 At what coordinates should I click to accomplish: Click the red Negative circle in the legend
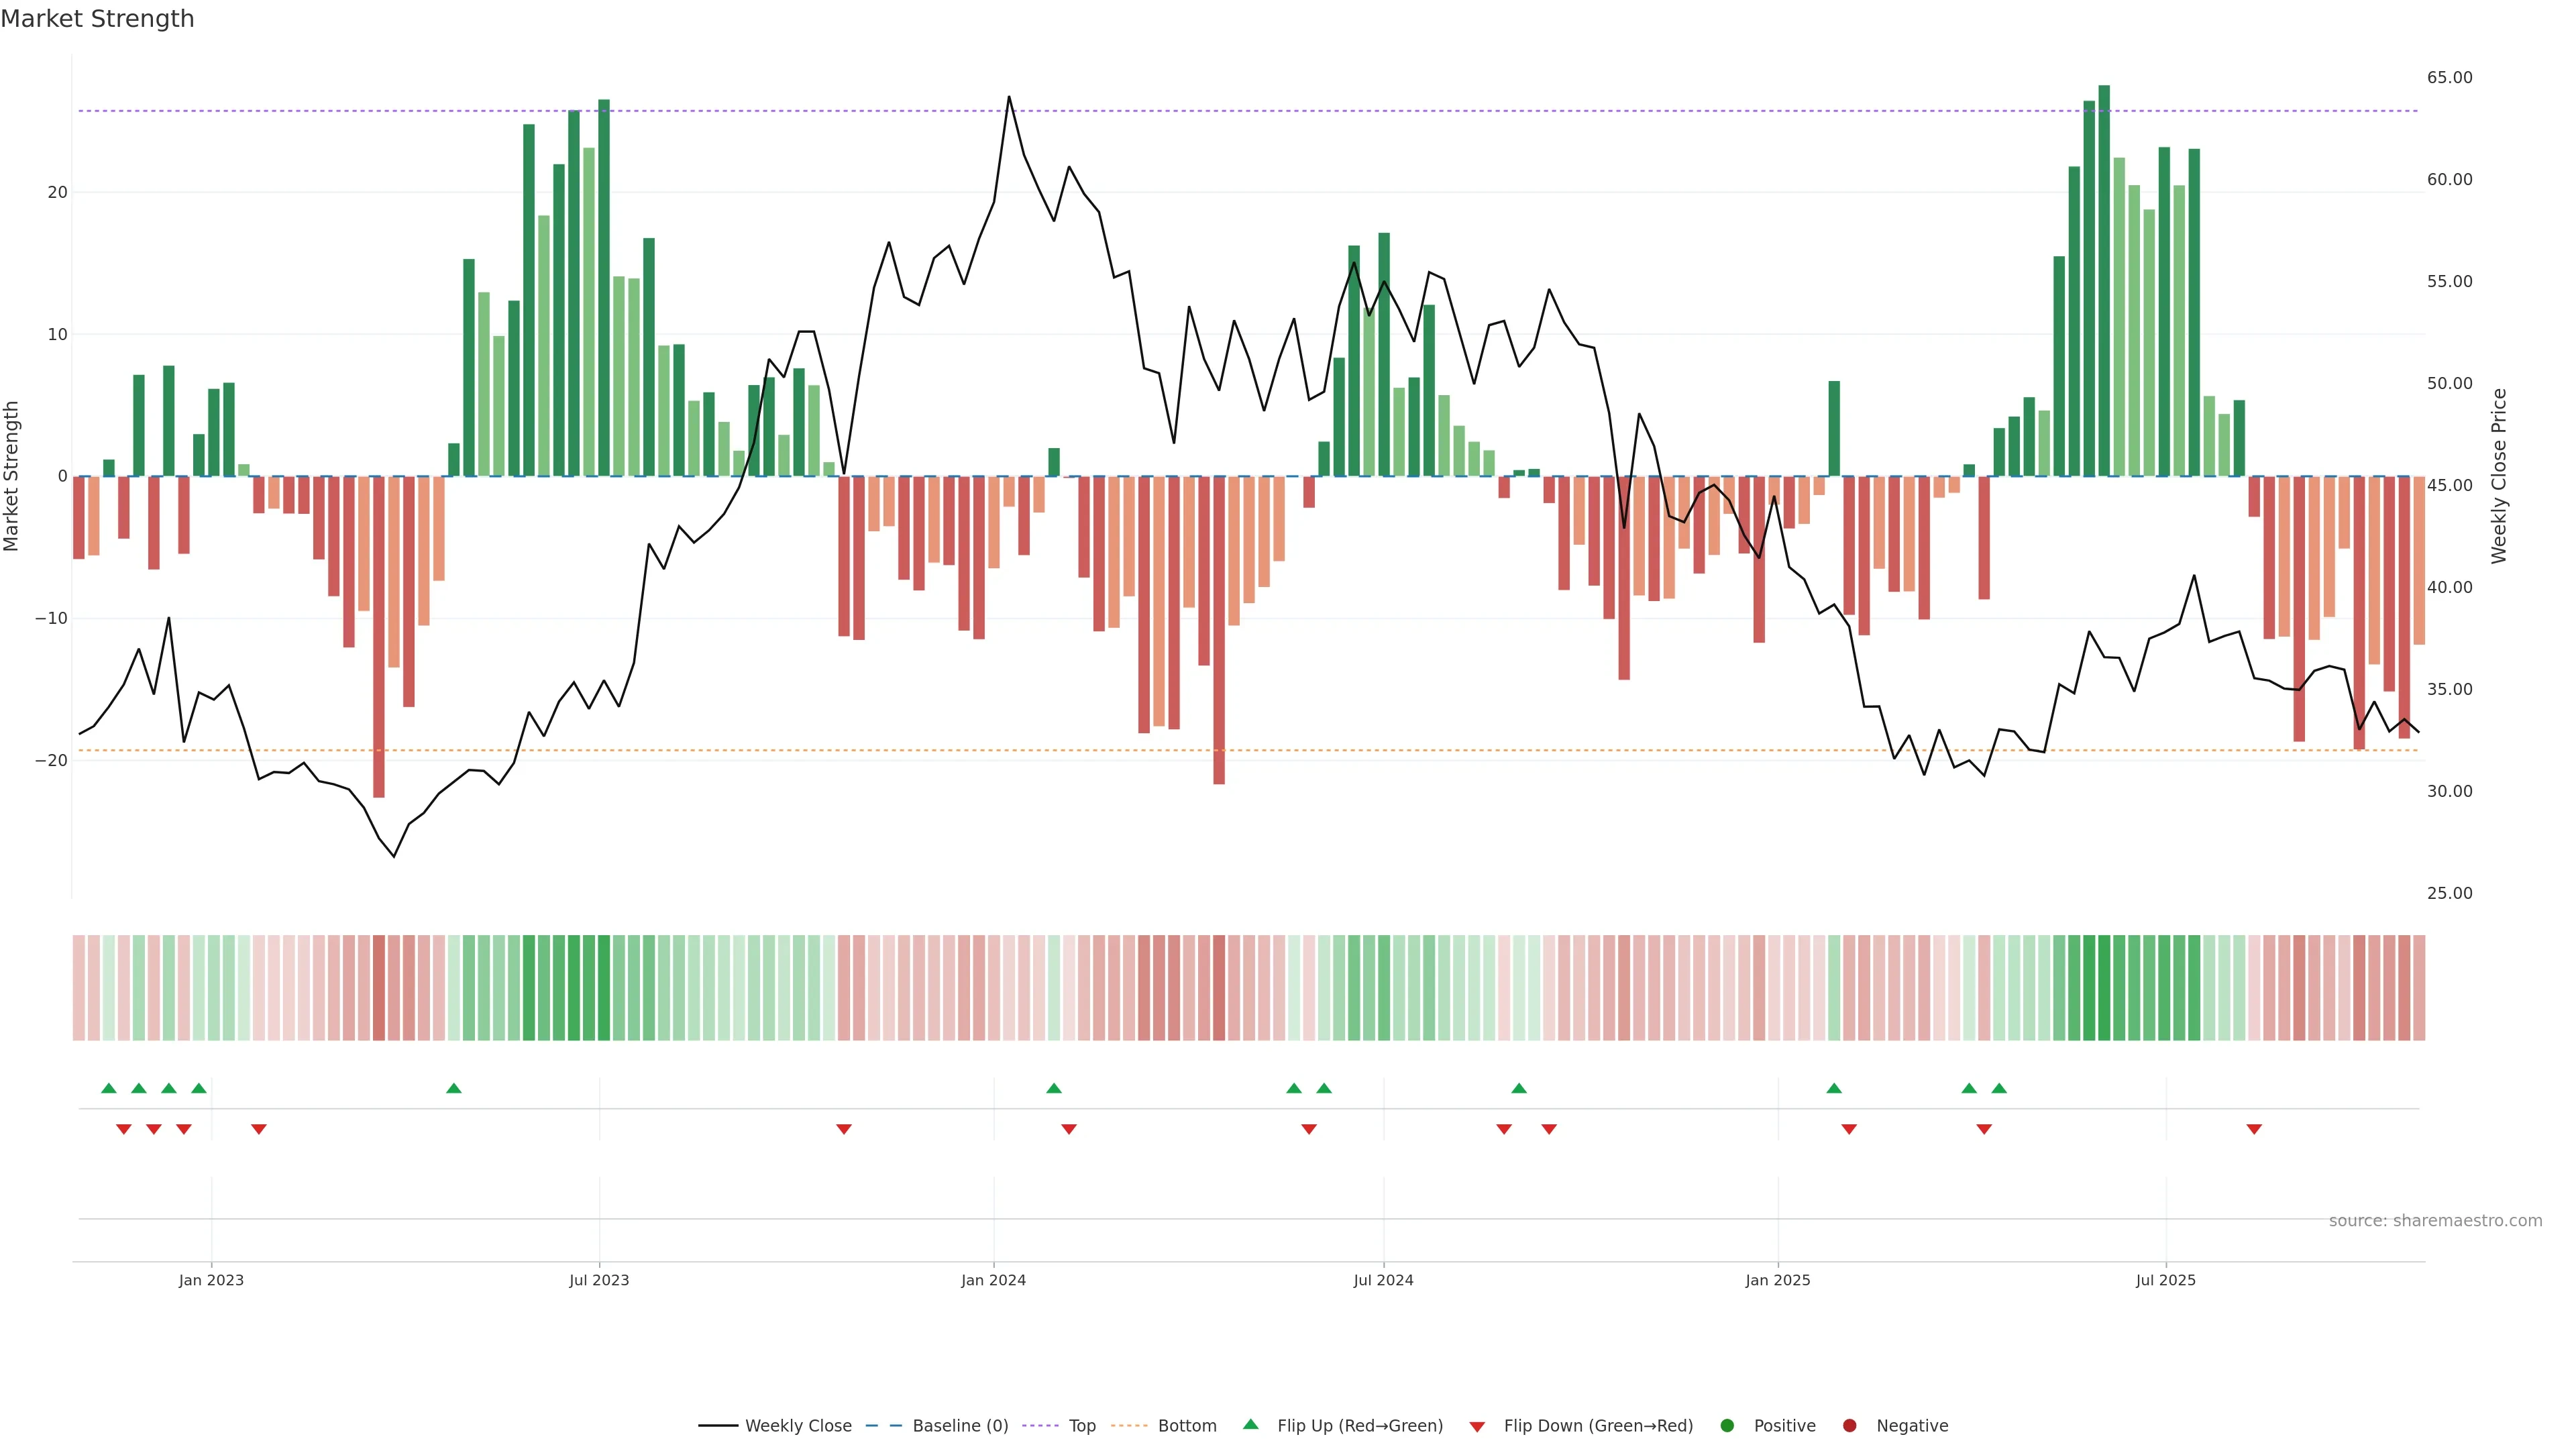coord(1849,1426)
